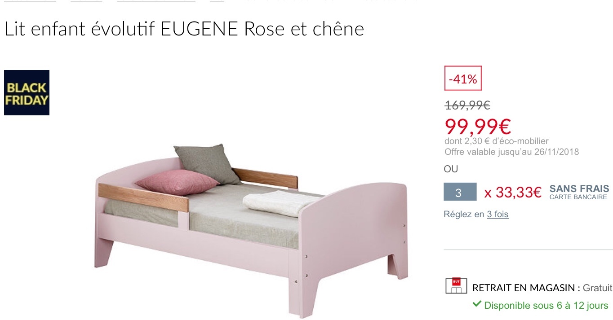Select the 3 installments box
Viewport: 613px width, 320px height.
click(x=460, y=192)
